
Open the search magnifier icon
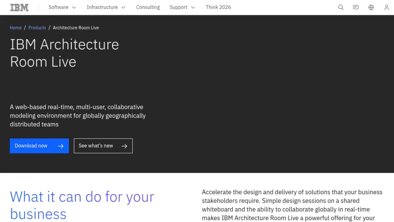pyautogui.click(x=341, y=7)
